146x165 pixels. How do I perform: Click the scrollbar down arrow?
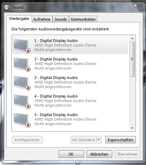[x=132, y=128]
